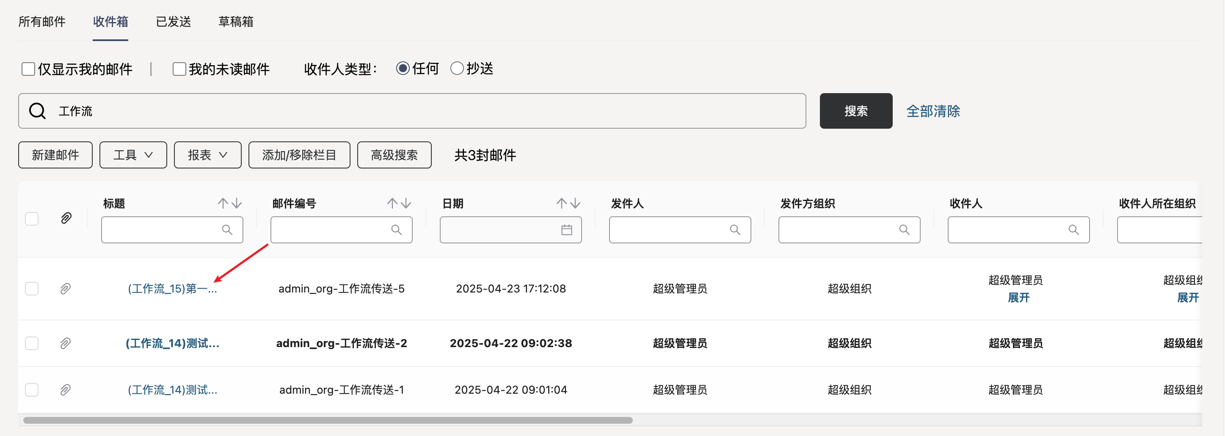Click paperclip icon on 工作流传送-5 row
Viewport: 1225px width, 436px height.
click(66, 289)
